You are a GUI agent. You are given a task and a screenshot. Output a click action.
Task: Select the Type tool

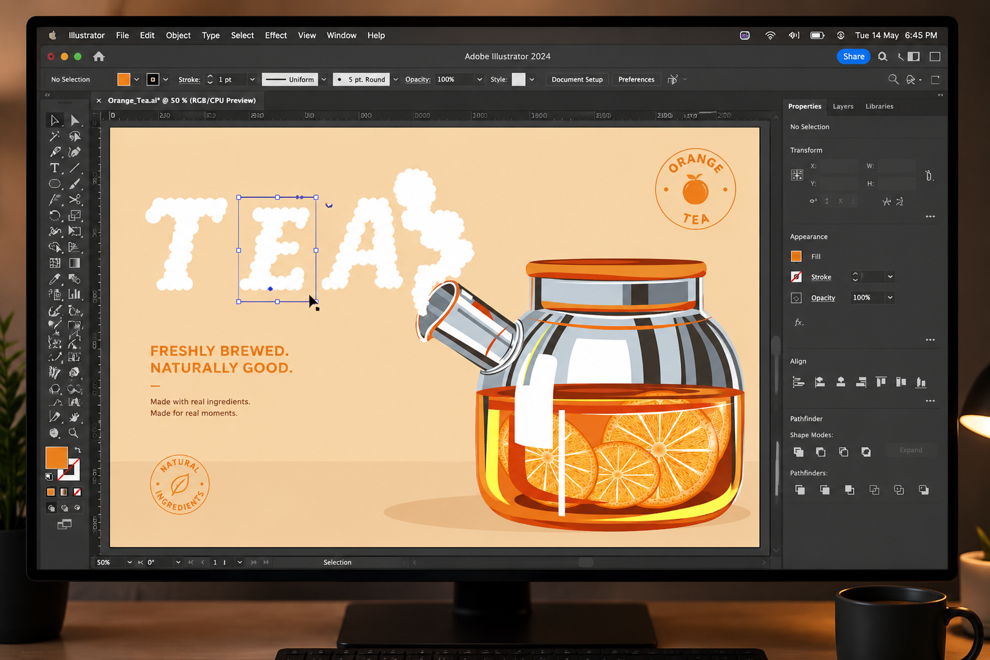tap(55, 168)
